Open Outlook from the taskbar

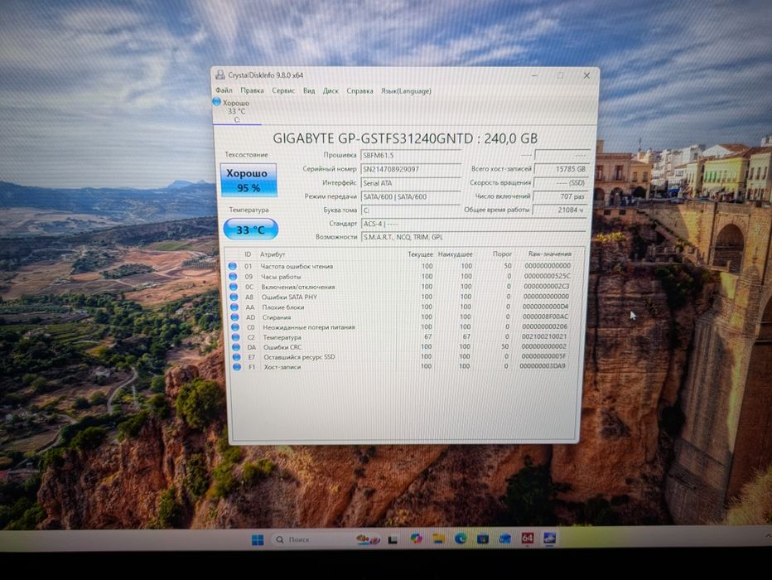coord(504,539)
